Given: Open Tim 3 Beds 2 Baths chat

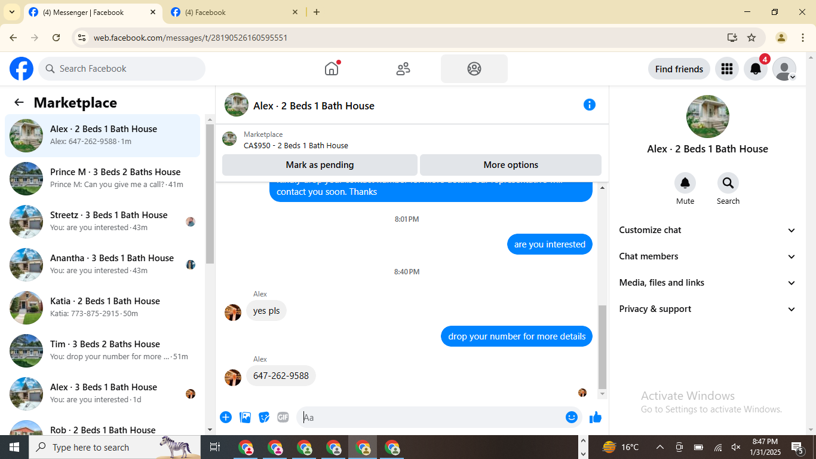Looking at the screenshot, I should tap(103, 351).
